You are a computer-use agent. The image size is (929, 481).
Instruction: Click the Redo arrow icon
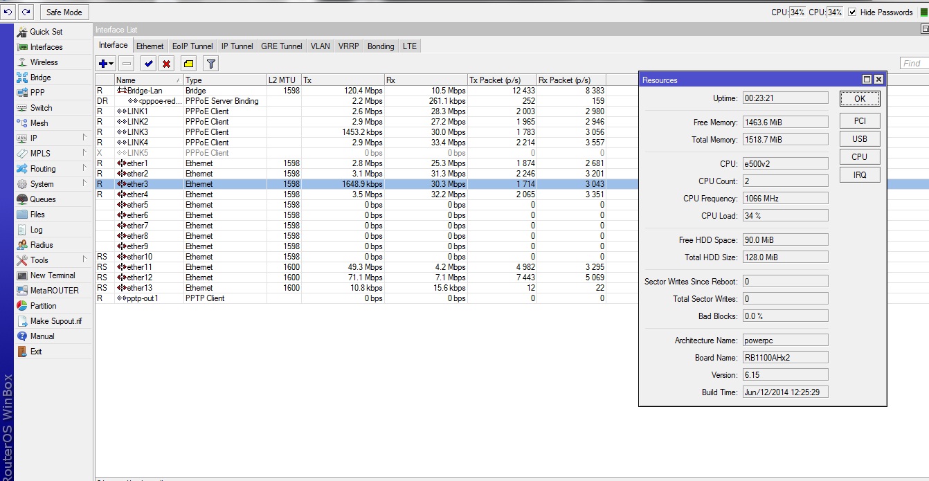pyautogui.click(x=26, y=12)
